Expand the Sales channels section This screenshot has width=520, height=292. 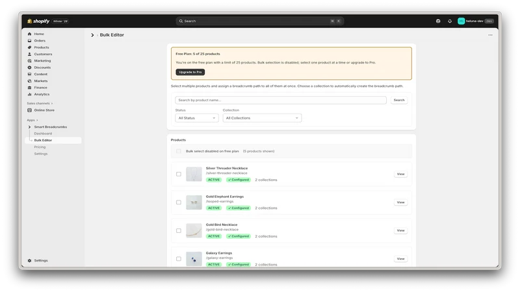[40, 104]
